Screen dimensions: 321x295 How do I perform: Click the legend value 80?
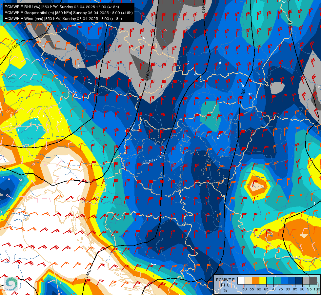(288, 289)
